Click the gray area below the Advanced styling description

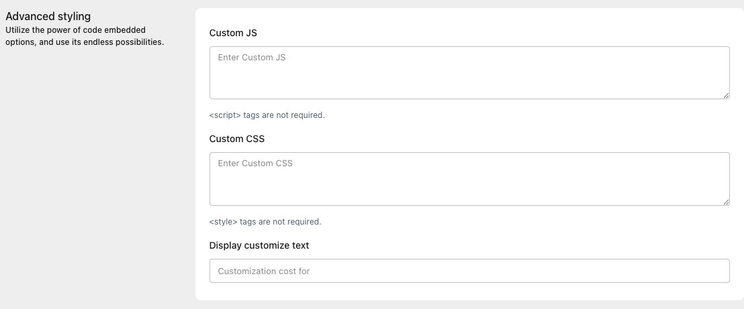coord(94,168)
